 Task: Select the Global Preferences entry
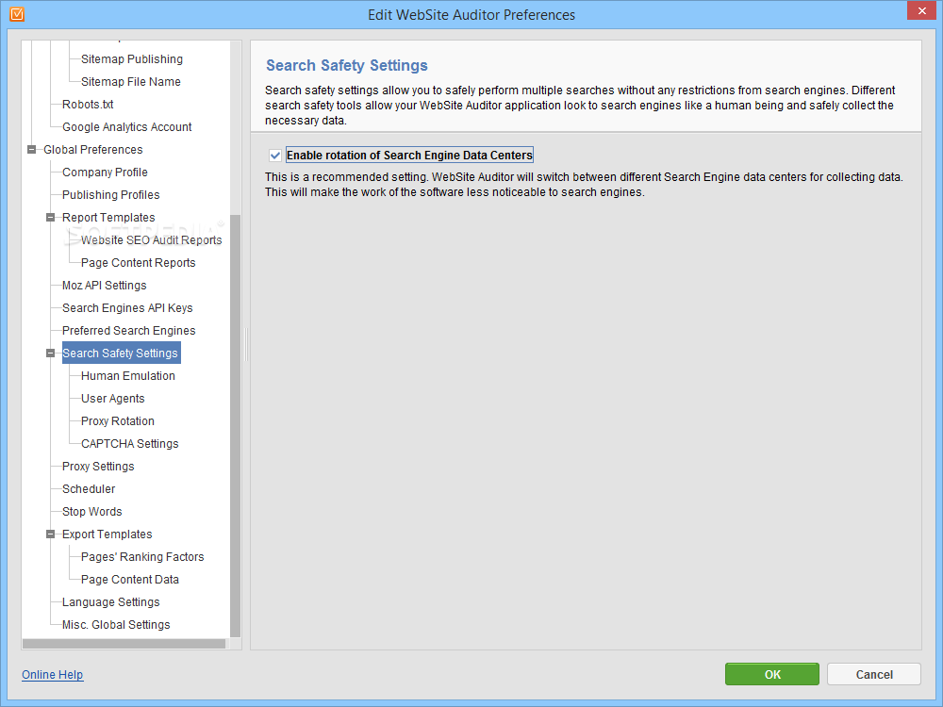(93, 150)
